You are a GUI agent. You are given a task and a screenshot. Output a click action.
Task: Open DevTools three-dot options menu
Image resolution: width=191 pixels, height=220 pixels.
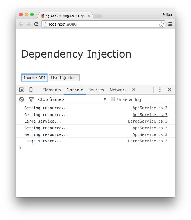tap(160, 90)
